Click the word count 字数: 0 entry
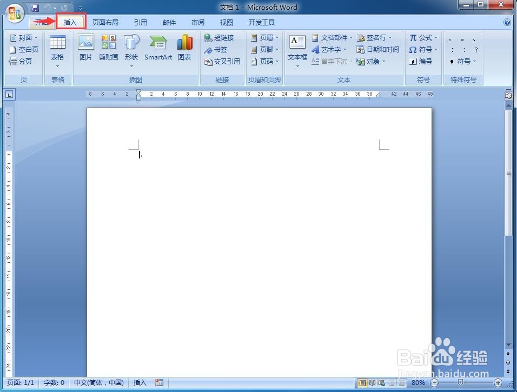517x392 pixels. (x=54, y=382)
